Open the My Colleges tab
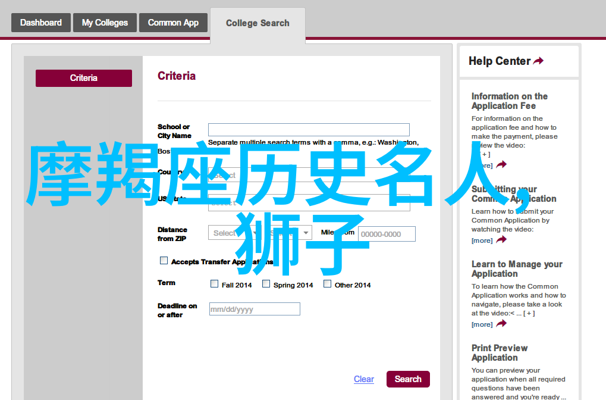 point(105,23)
